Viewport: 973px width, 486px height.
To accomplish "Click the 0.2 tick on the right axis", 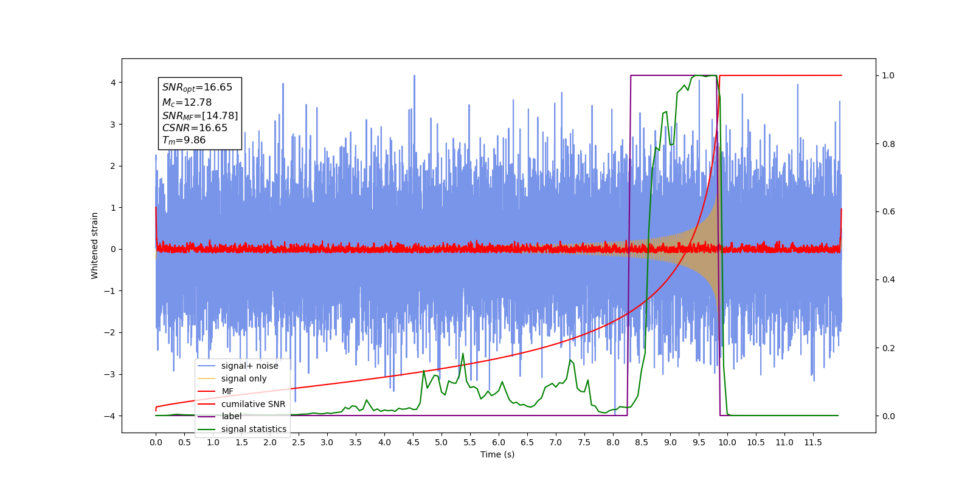I will 888,348.
